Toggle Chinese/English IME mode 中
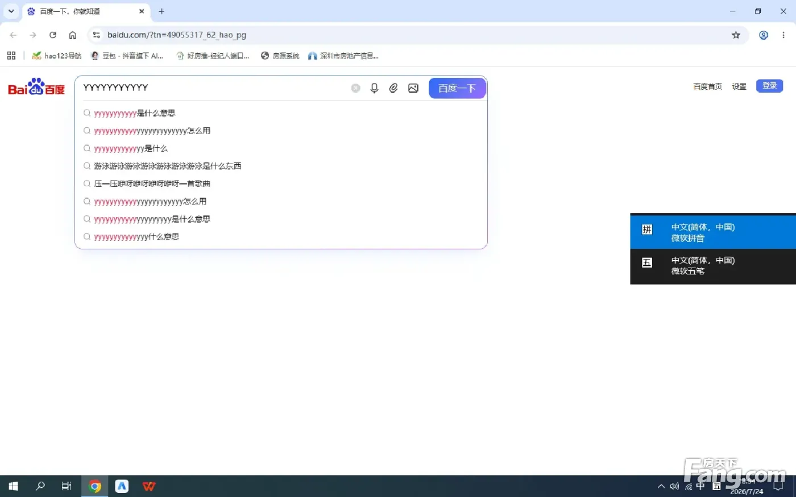The height and width of the screenshot is (497, 796). click(700, 486)
